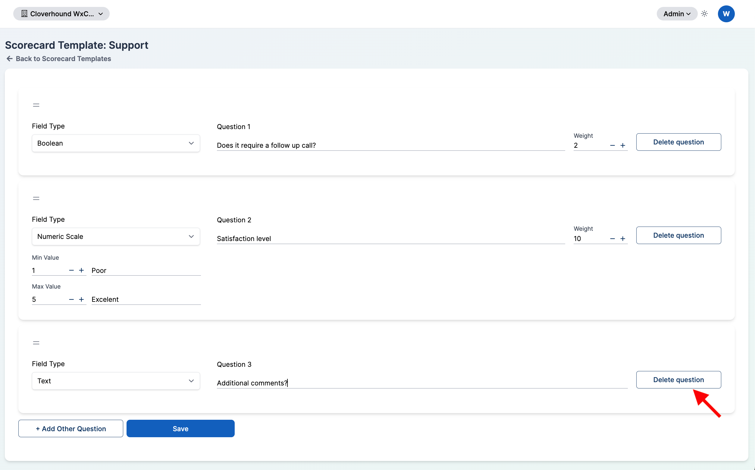Screen dimensions: 755x470
Task: Expand the Text field type dropdown
Action: tap(116, 381)
